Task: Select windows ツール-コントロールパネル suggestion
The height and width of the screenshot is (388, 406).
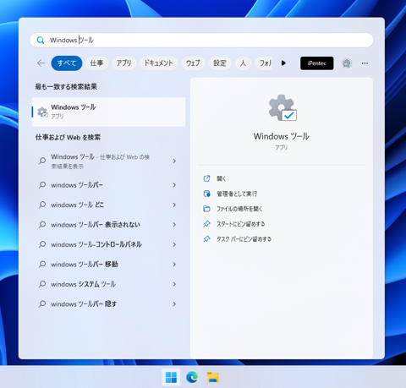Action: [96, 244]
